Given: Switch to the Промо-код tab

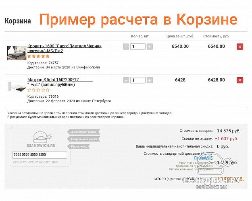Looking at the screenshot, I should 79,146.
